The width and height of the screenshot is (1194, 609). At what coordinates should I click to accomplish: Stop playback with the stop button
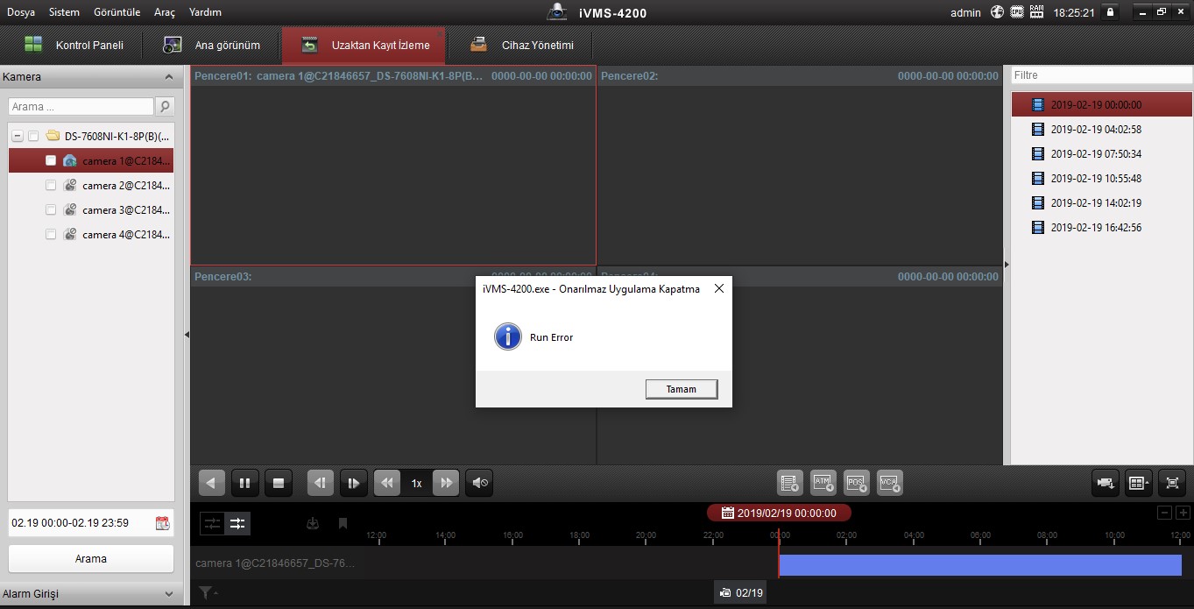(x=279, y=483)
